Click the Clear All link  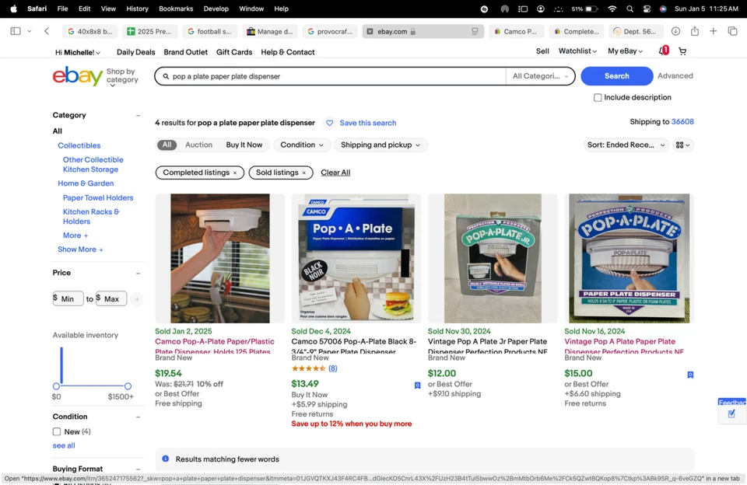(335, 173)
